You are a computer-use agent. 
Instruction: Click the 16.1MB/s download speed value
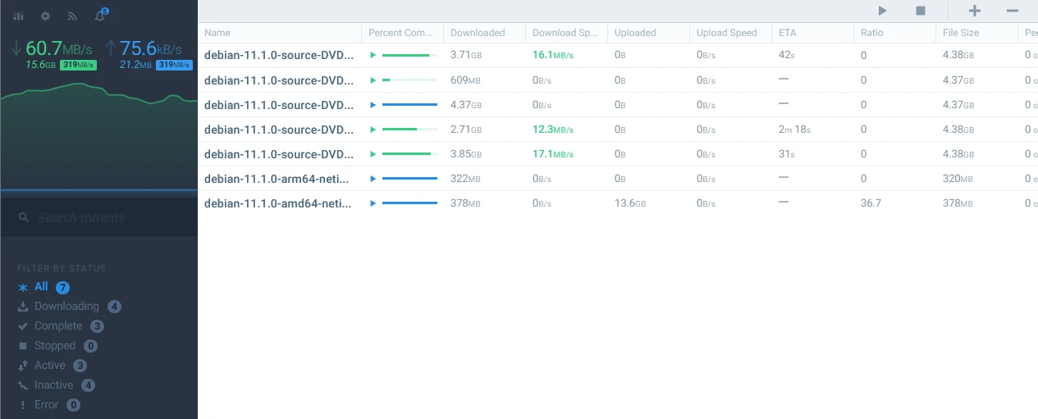(553, 56)
